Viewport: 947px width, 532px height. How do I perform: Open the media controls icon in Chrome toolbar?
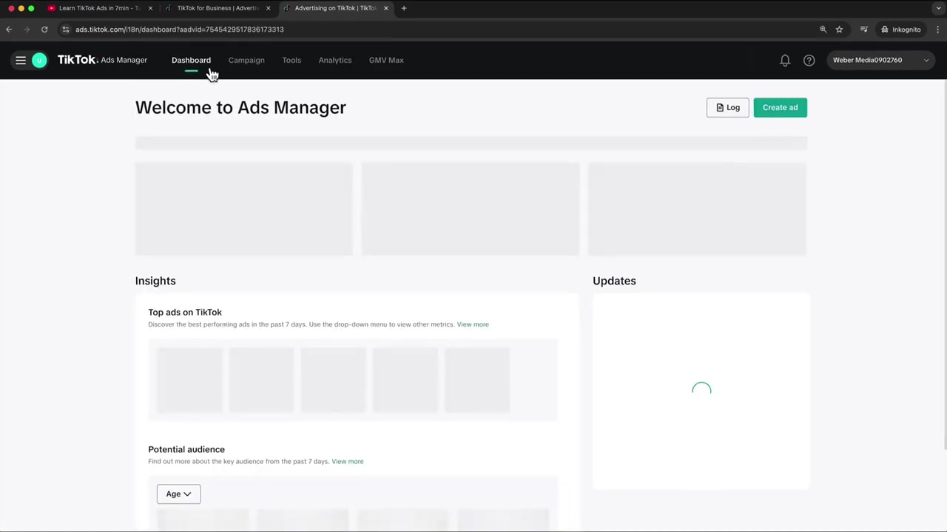[863, 30]
